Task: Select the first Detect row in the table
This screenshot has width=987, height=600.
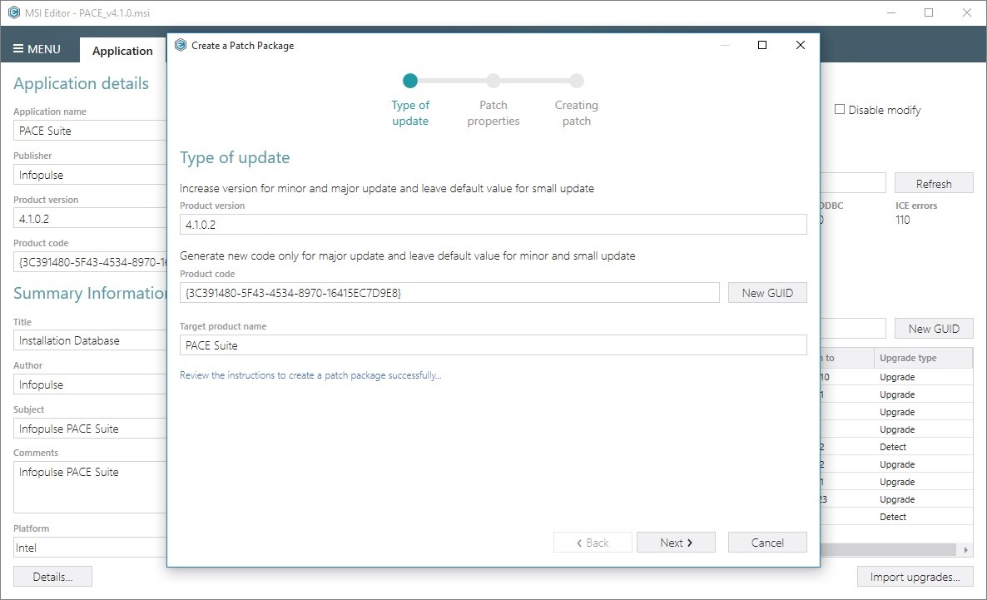Action: pos(897,447)
